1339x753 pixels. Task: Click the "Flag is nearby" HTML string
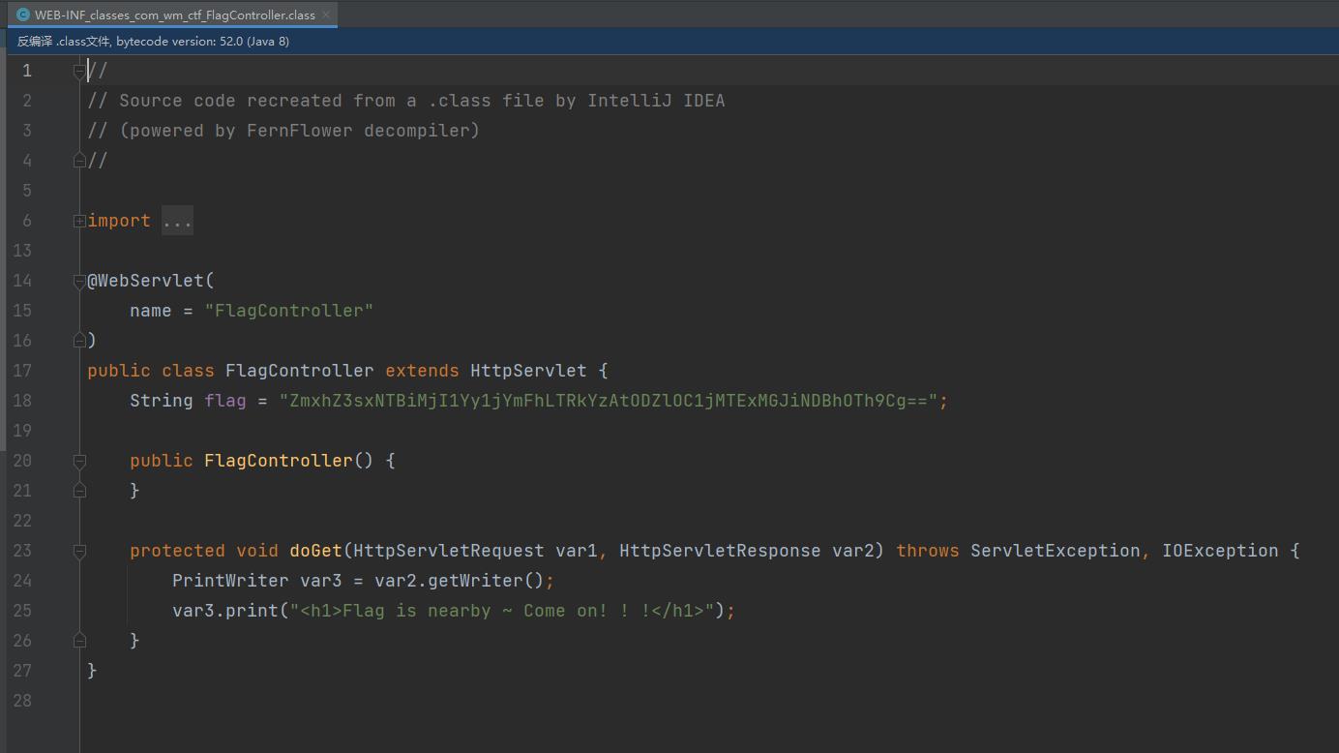click(x=502, y=611)
